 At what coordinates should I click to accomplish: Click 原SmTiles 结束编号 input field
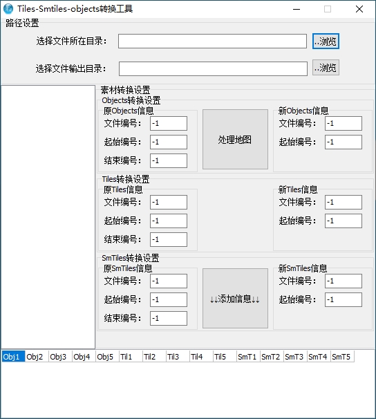(169, 318)
